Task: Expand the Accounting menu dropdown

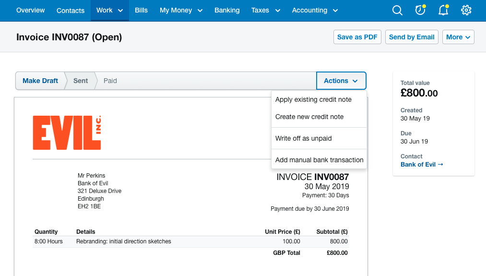Action: pyautogui.click(x=315, y=10)
